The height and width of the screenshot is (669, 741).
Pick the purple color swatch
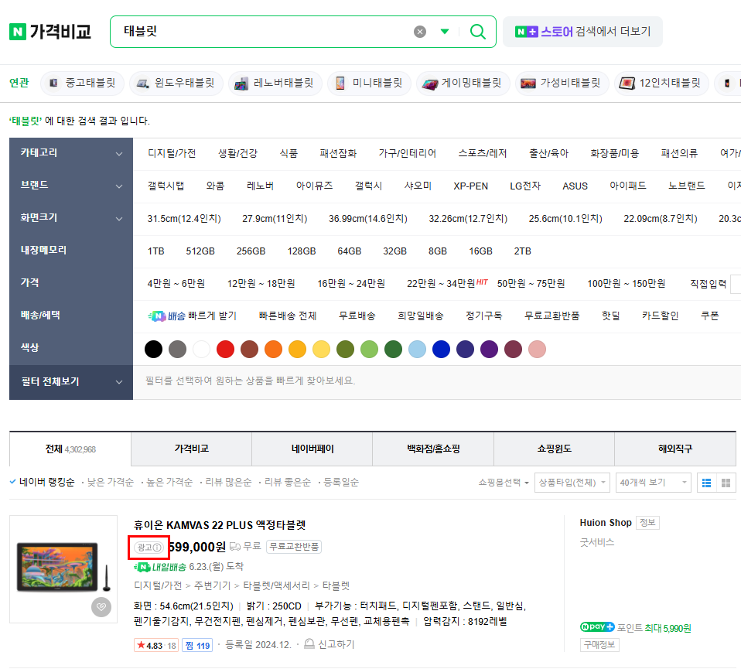click(489, 349)
